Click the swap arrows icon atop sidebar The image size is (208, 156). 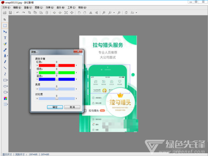pos(5,20)
